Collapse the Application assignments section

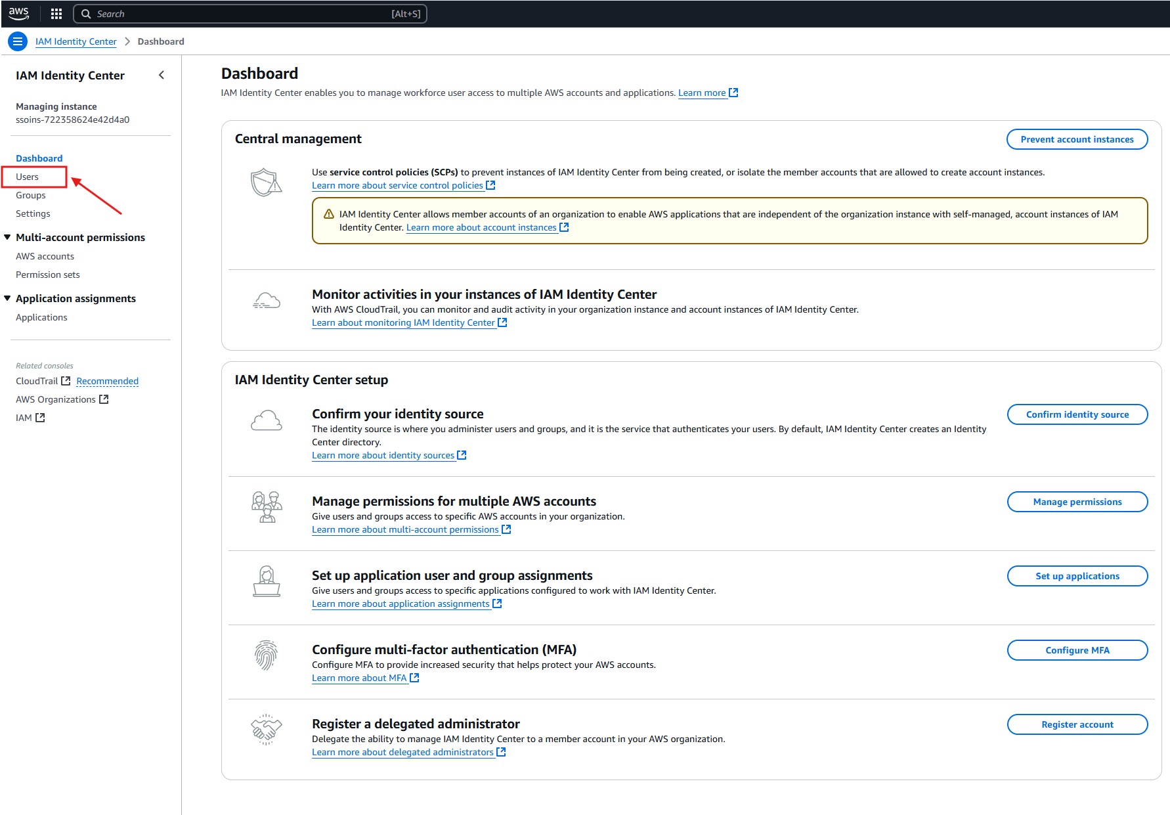pyautogui.click(x=7, y=298)
